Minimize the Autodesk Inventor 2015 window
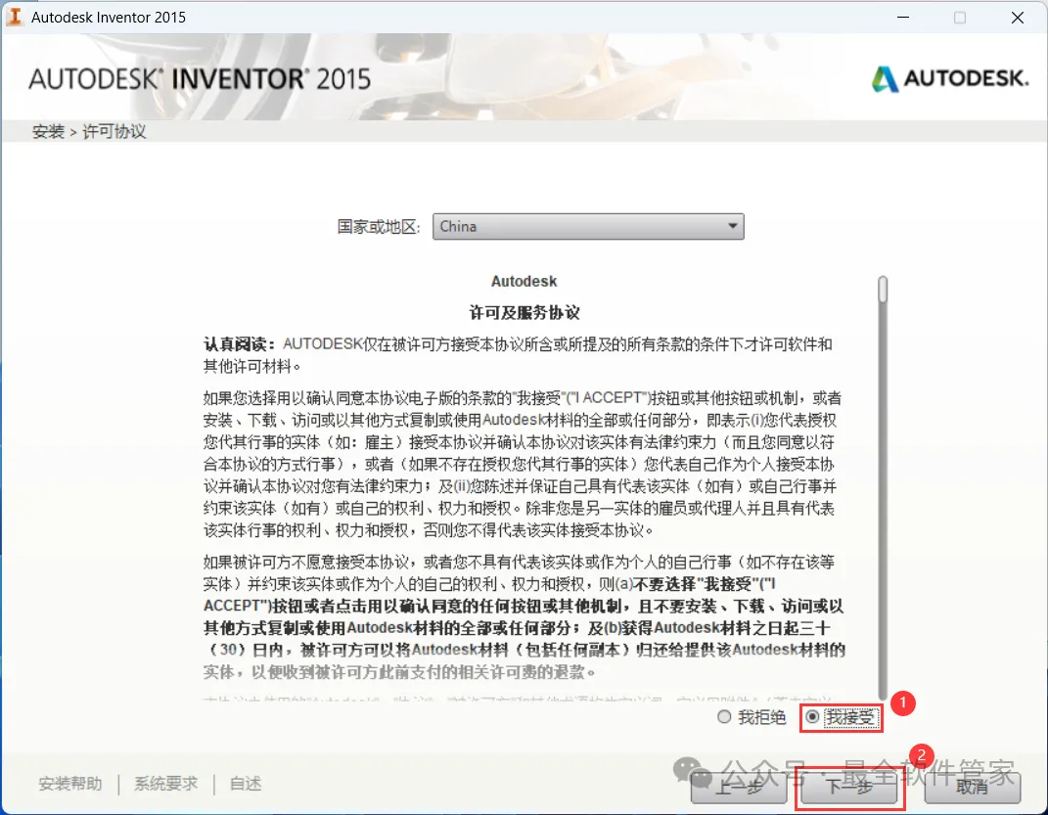Screen dimensions: 1048x815 coord(903,18)
